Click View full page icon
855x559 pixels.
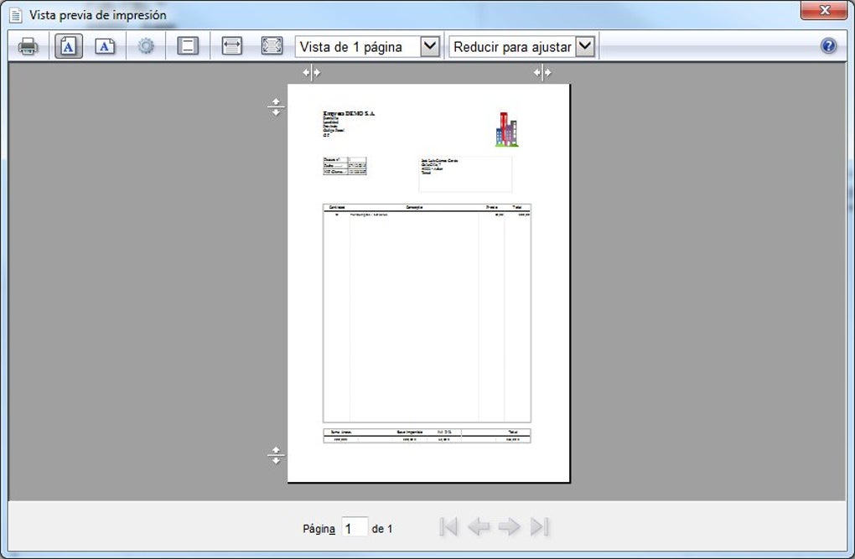click(x=272, y=46)
